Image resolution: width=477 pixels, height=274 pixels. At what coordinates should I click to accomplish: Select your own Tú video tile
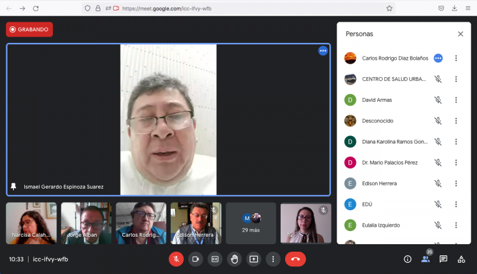point(306,223)
